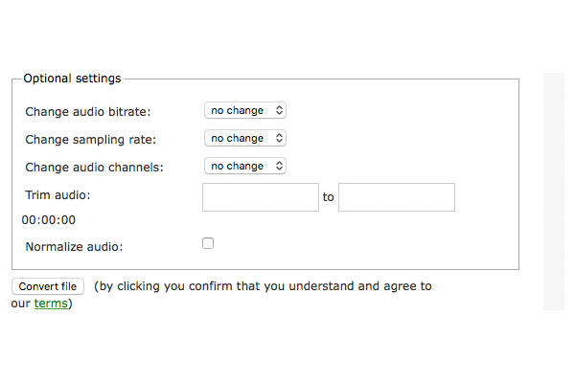This screenshot has height=383, width=575.
Task: Click the agreement confirmation text beside Convert
Action: [264, 286]
